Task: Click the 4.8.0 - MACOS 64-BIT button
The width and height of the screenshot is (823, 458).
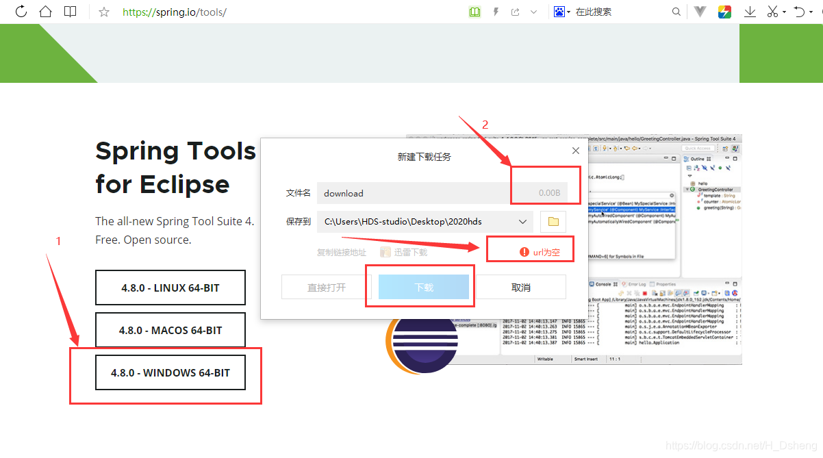Action: tap(170, 330)
